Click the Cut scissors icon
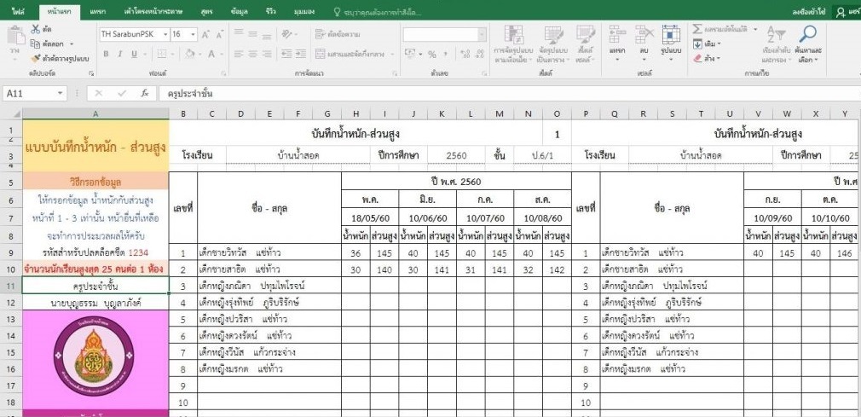This screenshot has width=861, height=417. point(35,29)
